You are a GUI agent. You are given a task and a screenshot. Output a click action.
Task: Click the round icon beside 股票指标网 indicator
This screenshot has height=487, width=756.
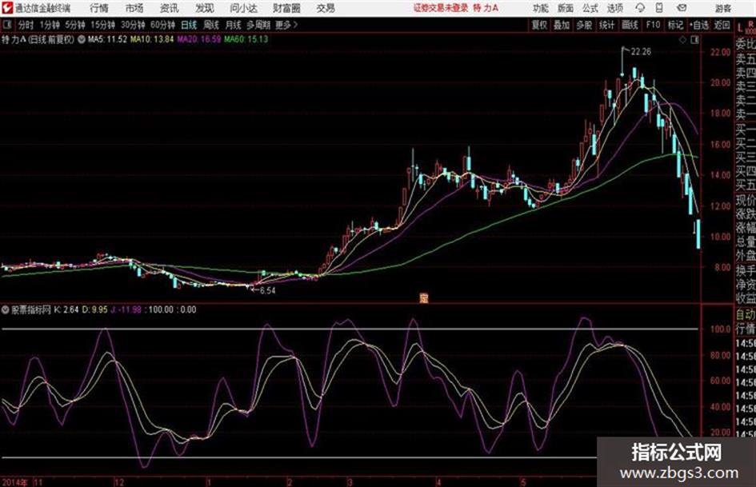6,309
